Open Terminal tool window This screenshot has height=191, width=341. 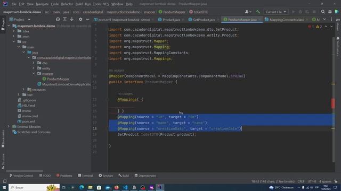point(85,176)
